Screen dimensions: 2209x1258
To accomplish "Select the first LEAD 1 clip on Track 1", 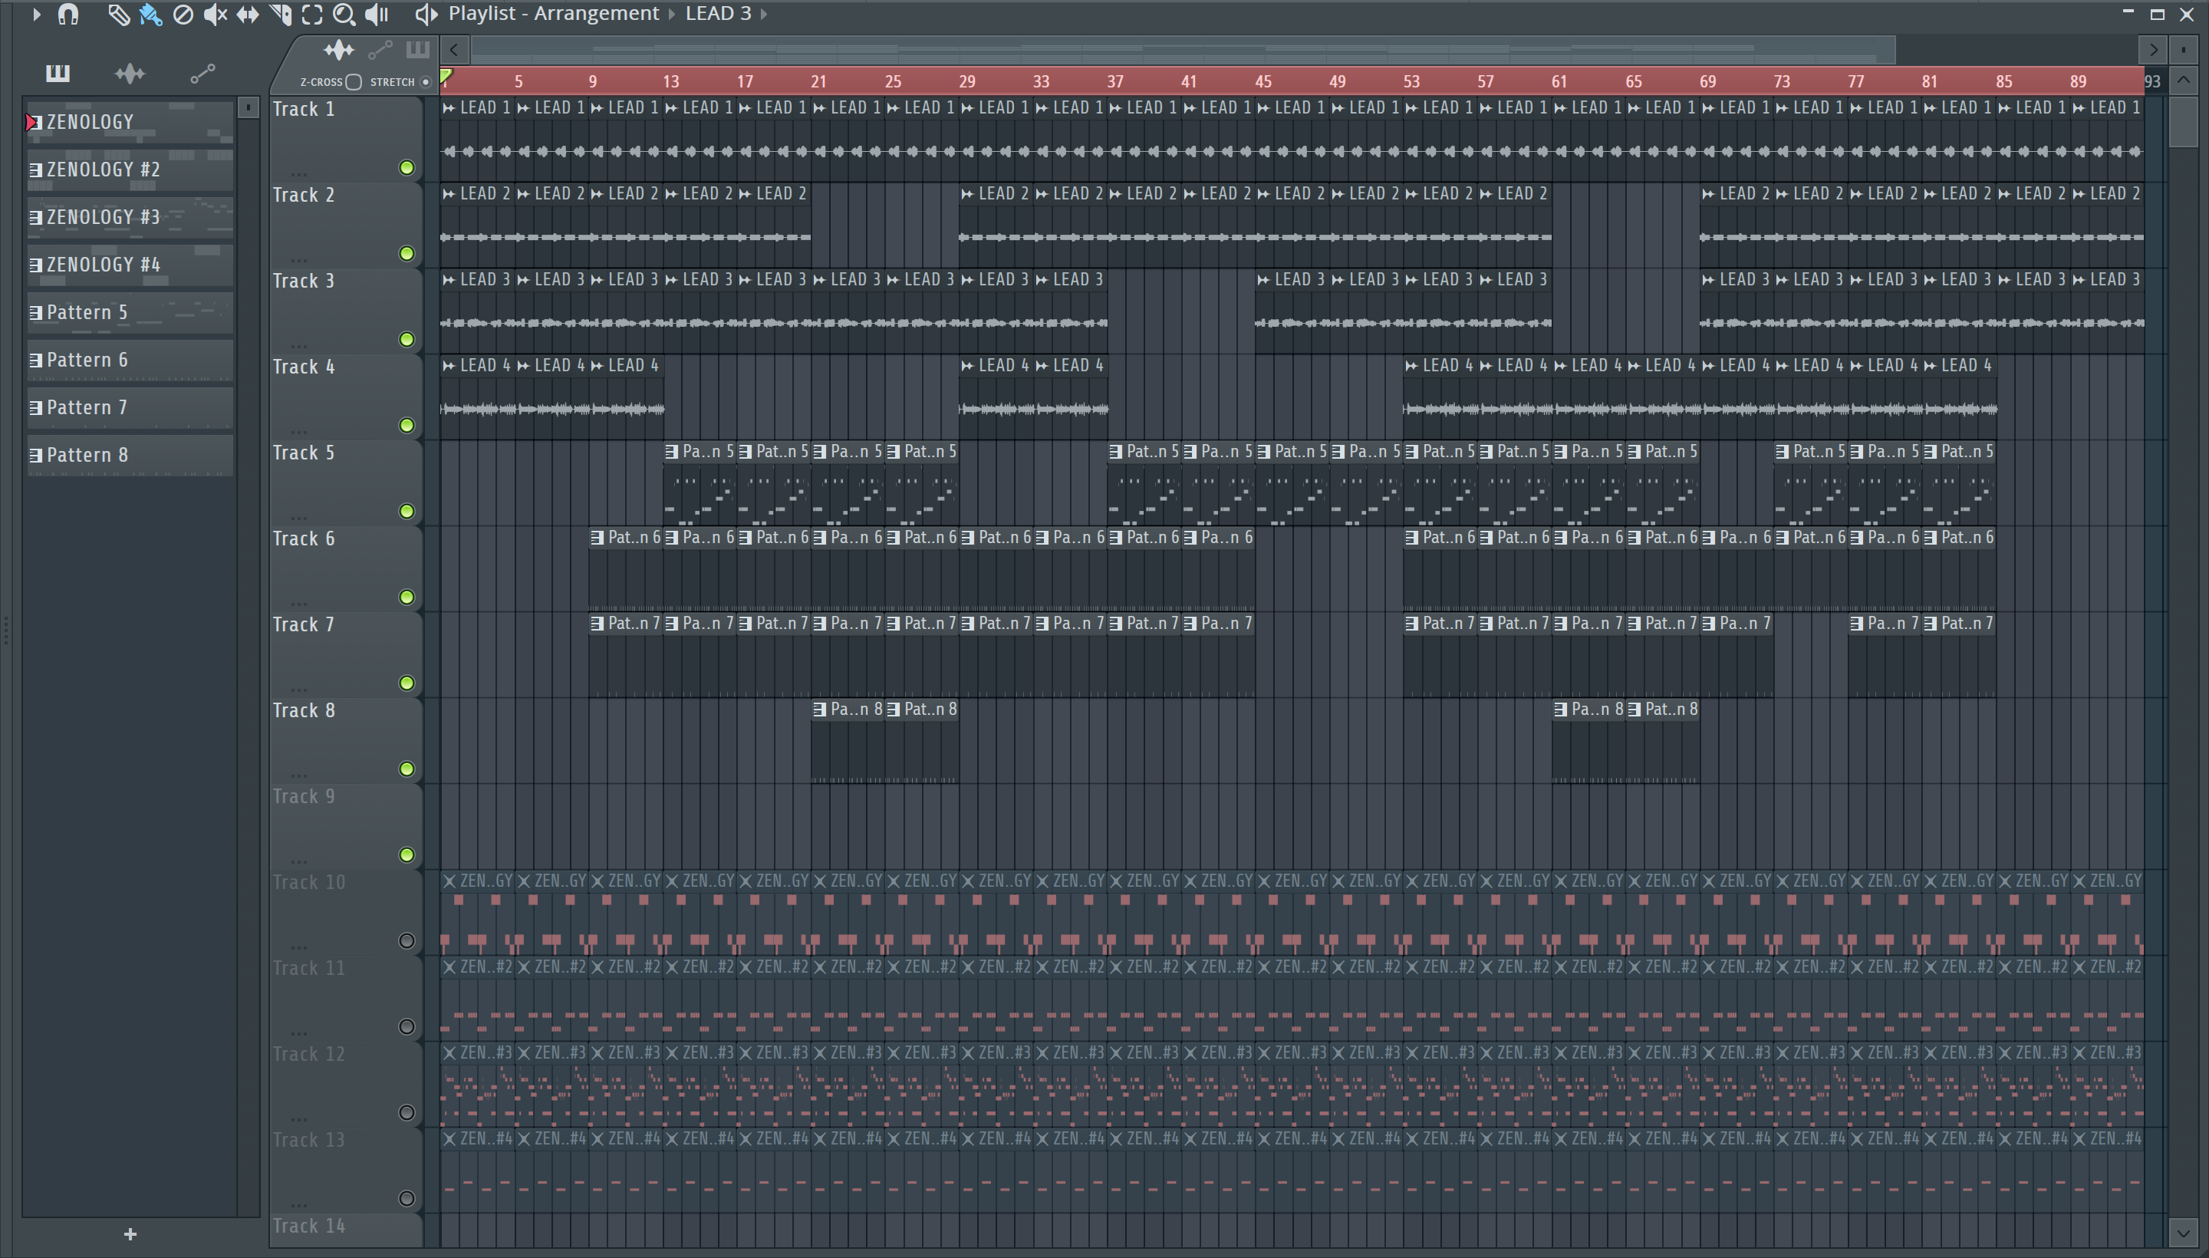I will (x=477, y=138).
